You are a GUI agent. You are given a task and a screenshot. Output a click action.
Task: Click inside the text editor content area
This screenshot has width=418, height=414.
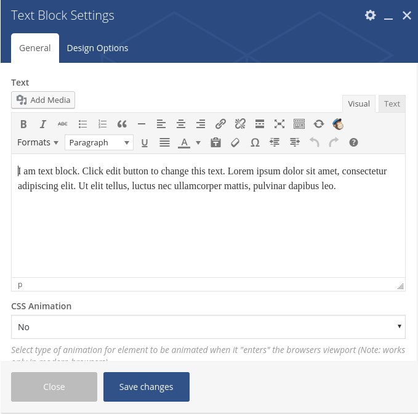[208, 228]
